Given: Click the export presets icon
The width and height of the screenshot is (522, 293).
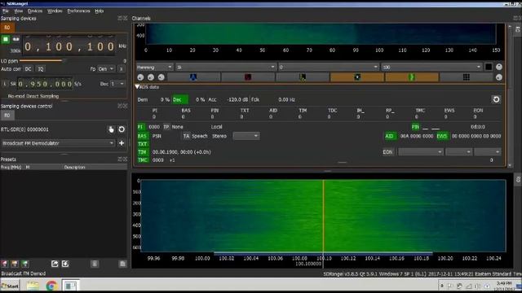Looking at the screenshot, I should point(55,264).
